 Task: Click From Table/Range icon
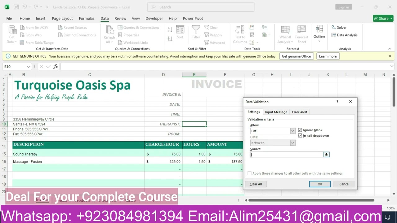[22, 42]
